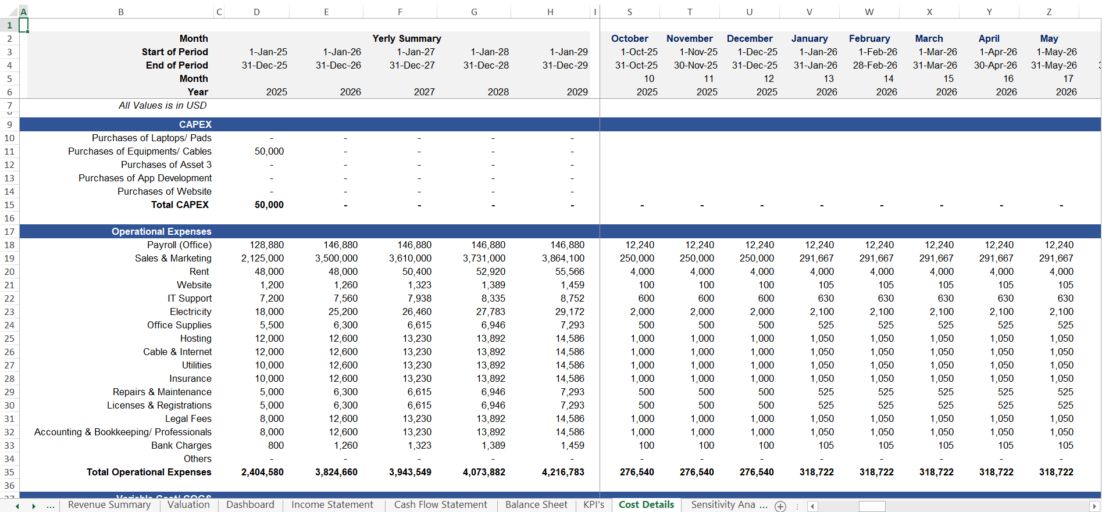Select October Sales & Marketing value 250,000
The height and width of the screenshot is (512, 1102).
(x=637, y=258)
